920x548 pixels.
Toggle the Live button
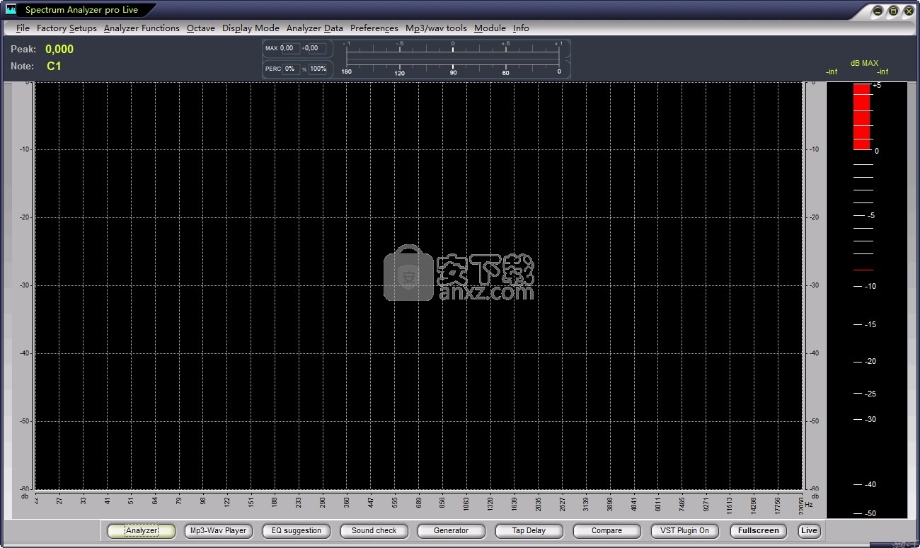pos(809,530)
